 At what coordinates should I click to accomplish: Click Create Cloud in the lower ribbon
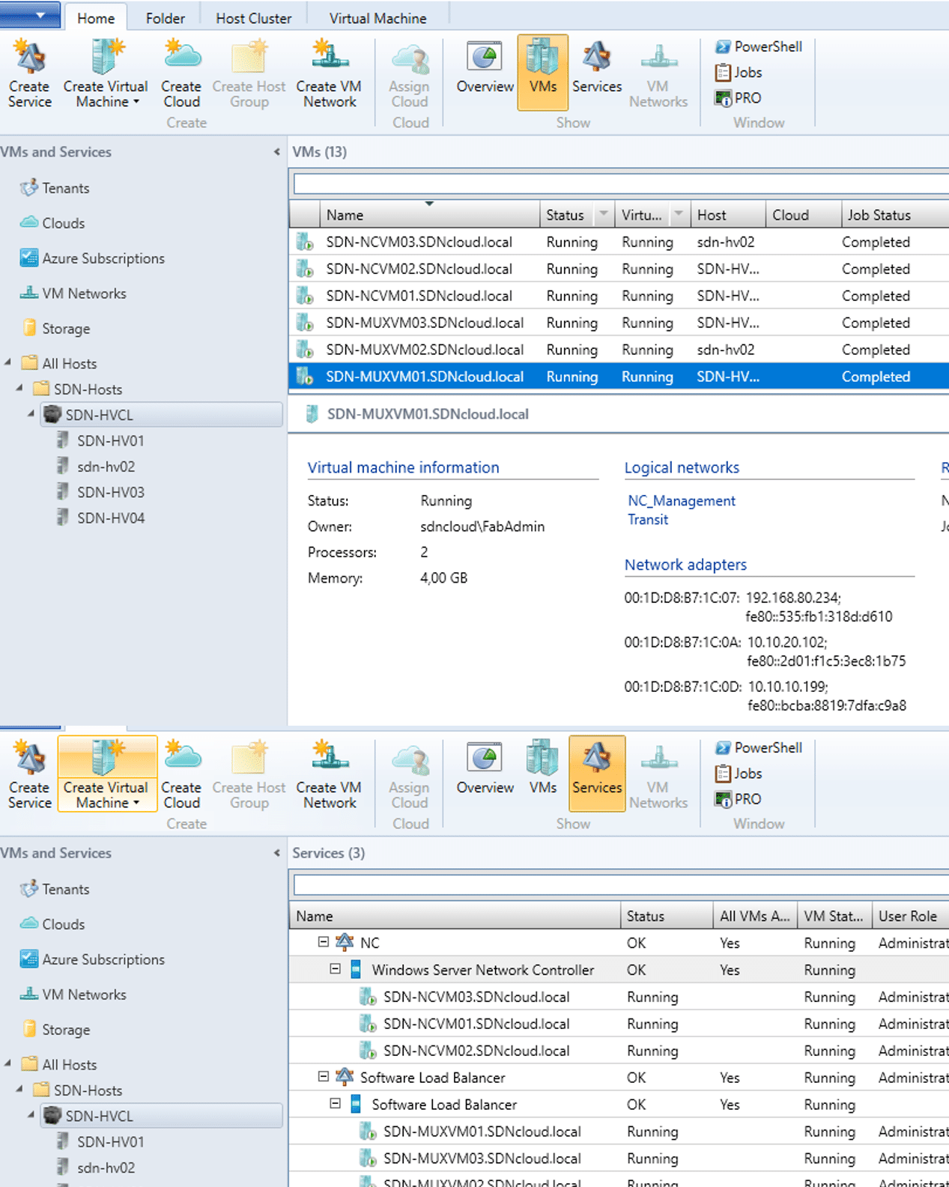(x=181, y=775)
